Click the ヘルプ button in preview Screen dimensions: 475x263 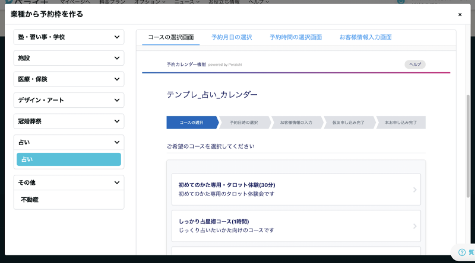pyautogui.click(x=415, y=64)
